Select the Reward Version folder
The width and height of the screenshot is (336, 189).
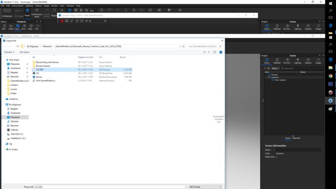[43, 66]
